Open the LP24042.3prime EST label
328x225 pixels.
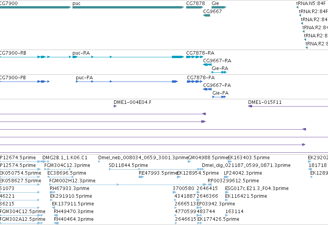243,173
